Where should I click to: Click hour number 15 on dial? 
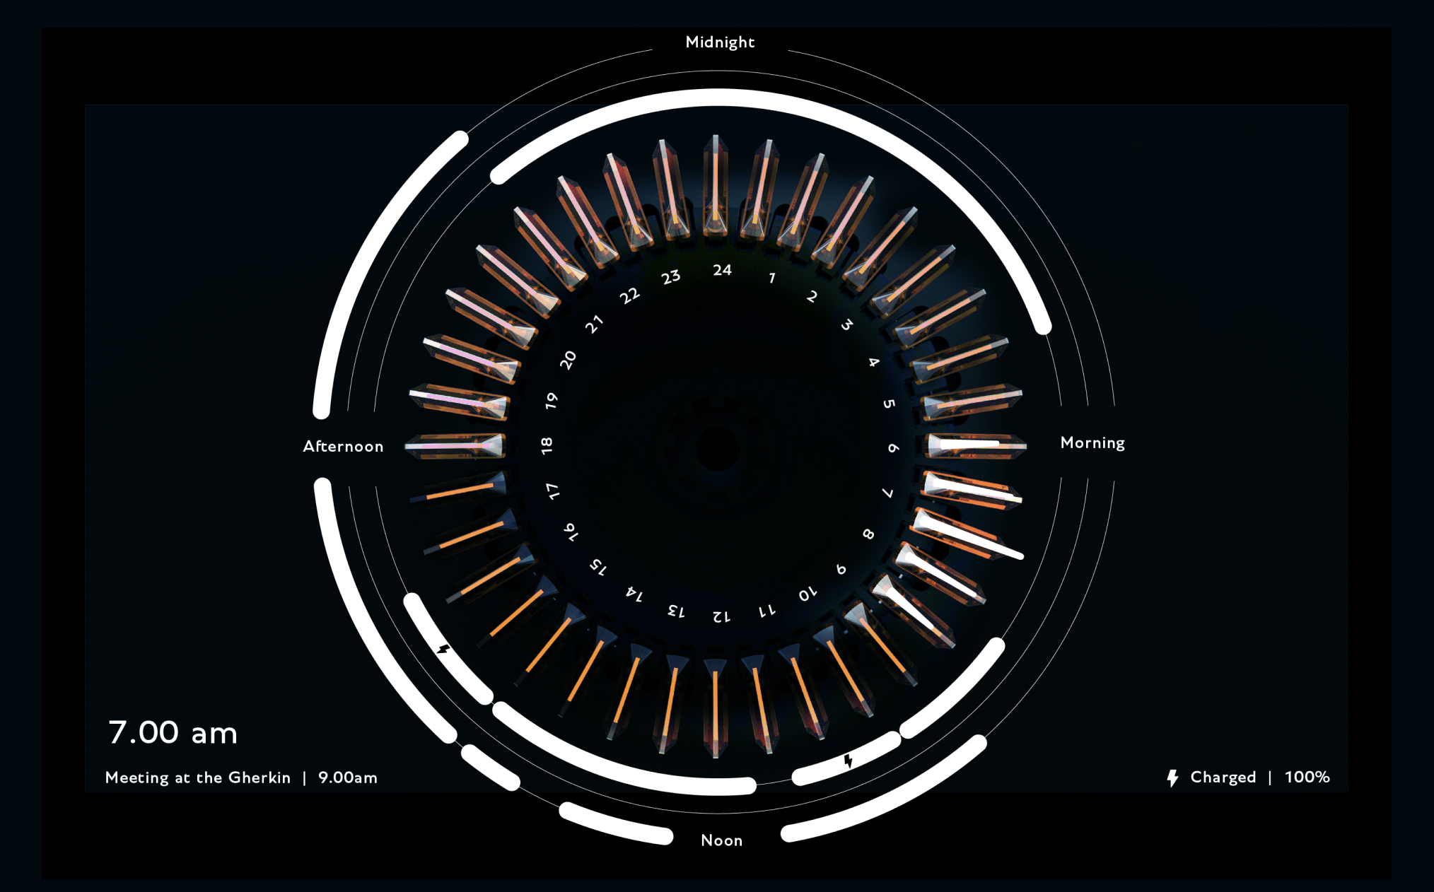click(598, 566)
